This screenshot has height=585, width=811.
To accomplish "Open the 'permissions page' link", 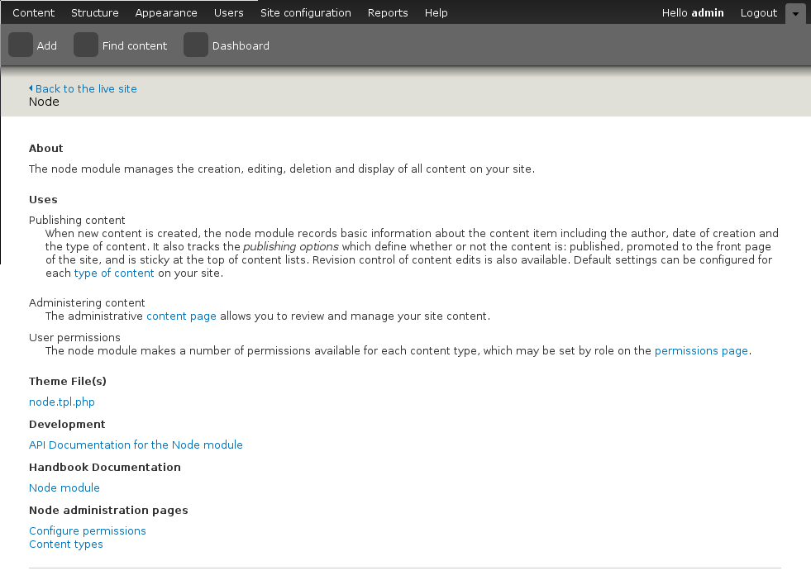I will [x=701, y=350].
